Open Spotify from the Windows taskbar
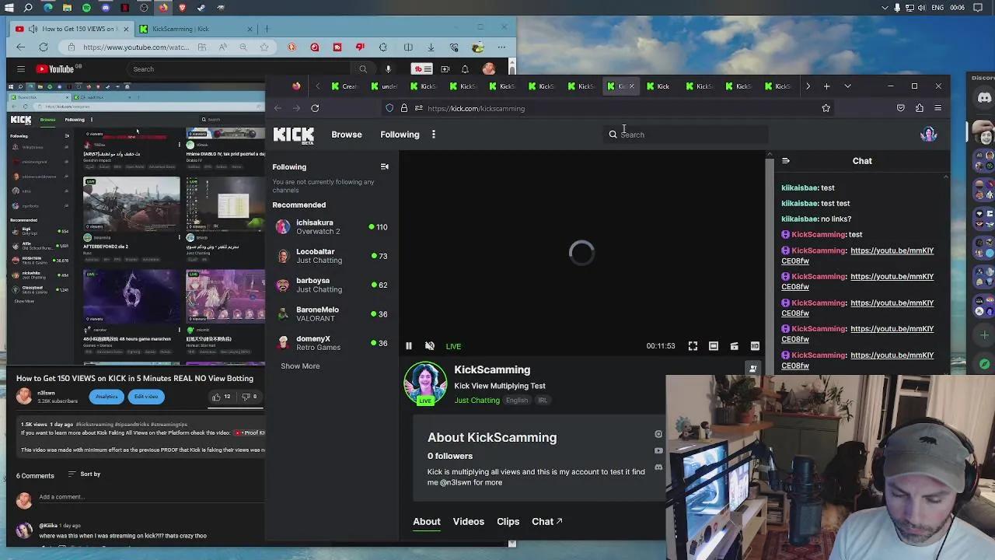 [x=86, y=8]
